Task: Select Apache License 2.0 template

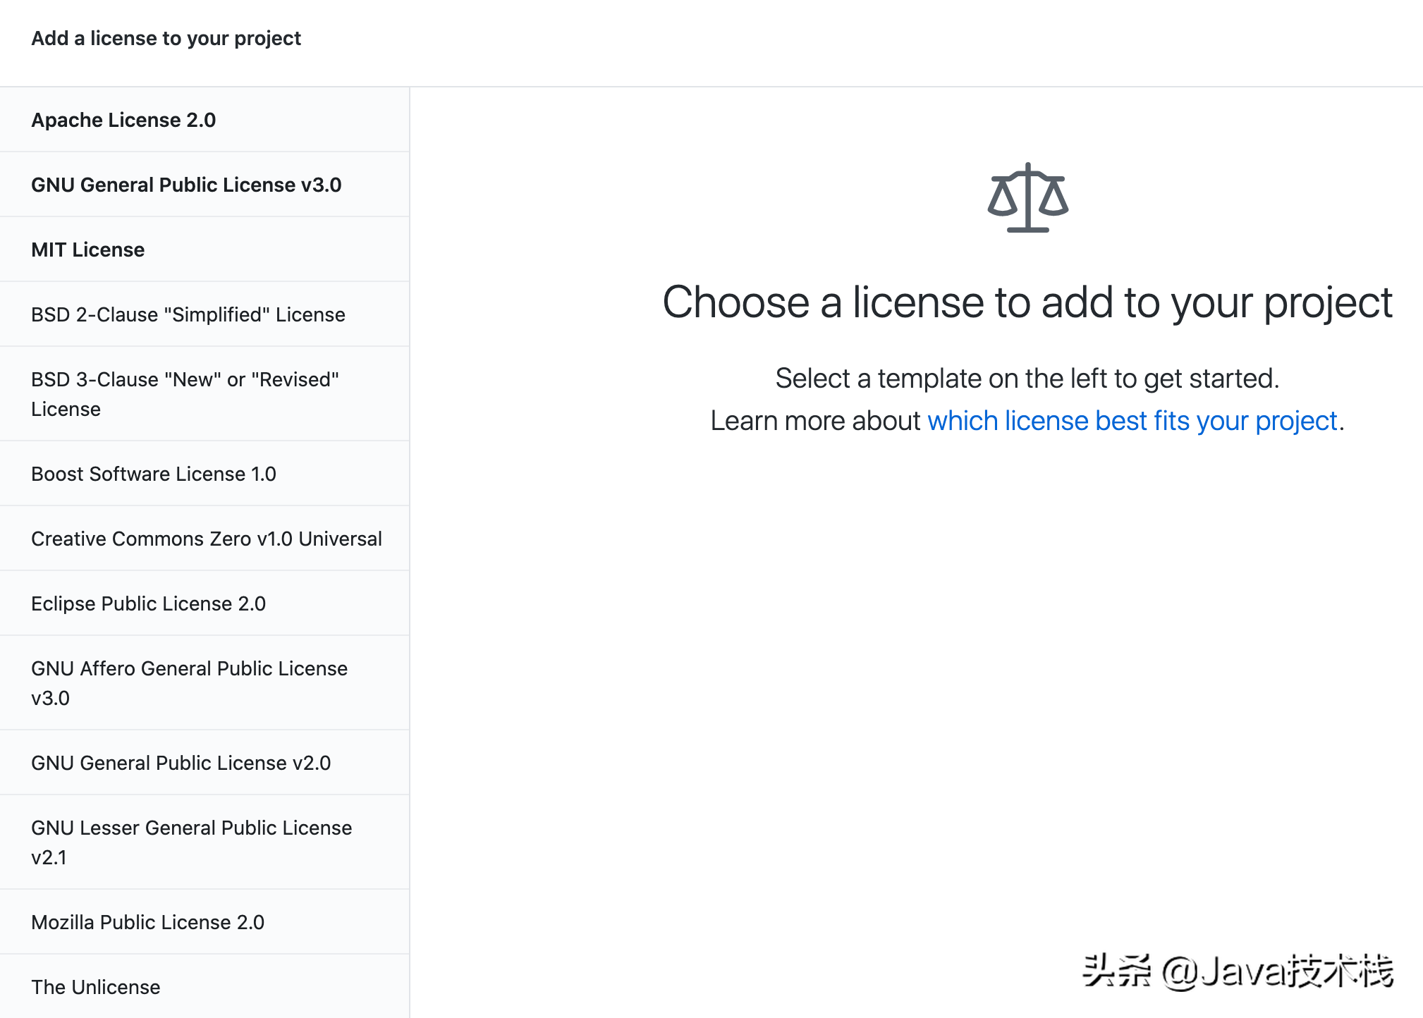Action: pyautogui.click(x=204, y=120)
